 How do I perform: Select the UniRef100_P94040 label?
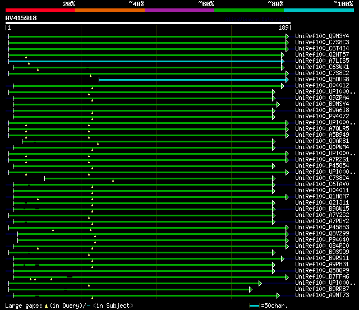pos(322,240)
